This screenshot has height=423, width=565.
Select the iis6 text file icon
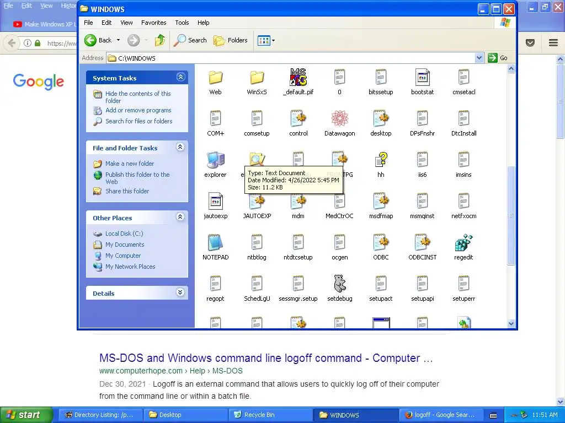coord(422,160)
